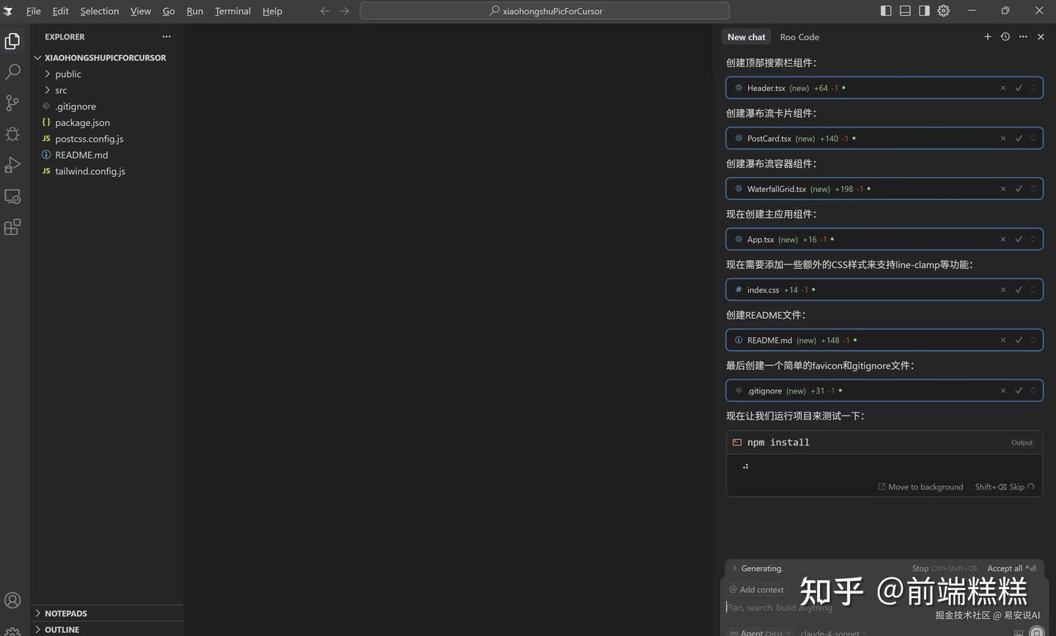Open the Extensions view icon
This screenshot has height=636, width=1056.
tap(12, 227)
